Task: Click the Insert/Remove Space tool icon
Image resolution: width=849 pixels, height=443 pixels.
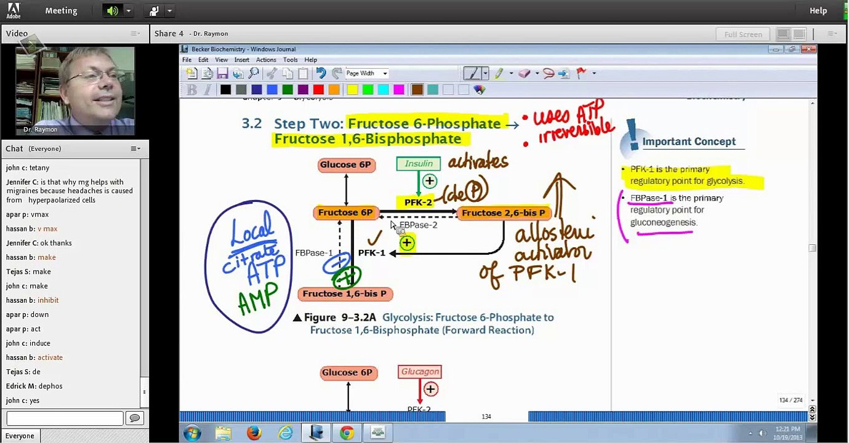Action: pyautogui.click(x=564, y=74)
